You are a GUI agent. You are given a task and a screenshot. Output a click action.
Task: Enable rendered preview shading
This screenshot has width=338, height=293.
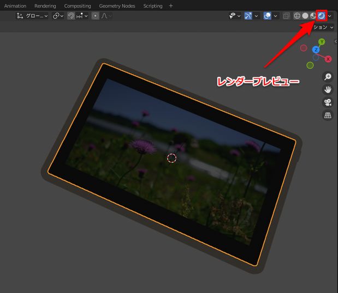coord(322,16)
